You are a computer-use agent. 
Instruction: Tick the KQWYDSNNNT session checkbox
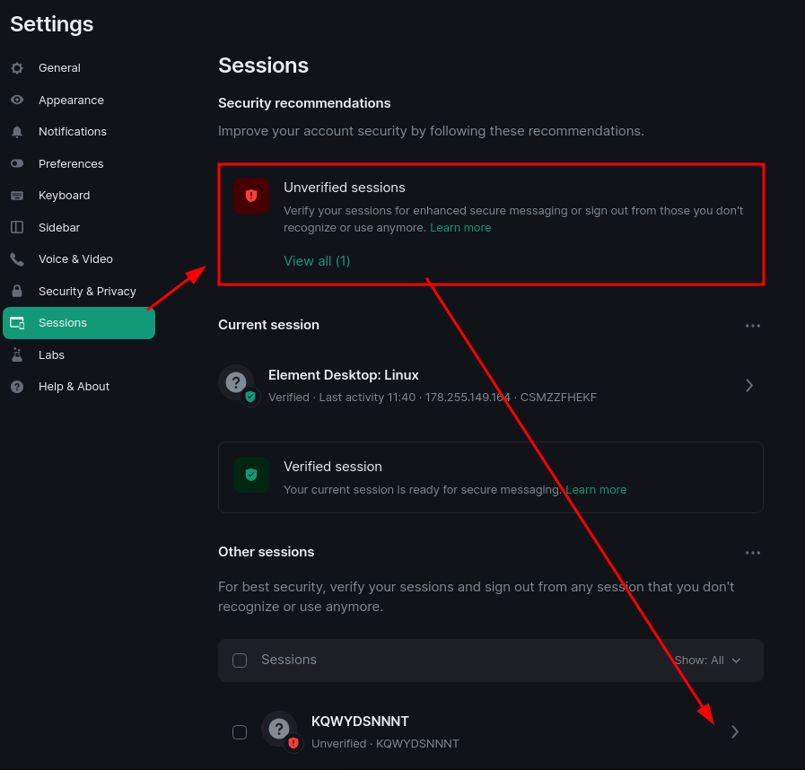(240, 732)
